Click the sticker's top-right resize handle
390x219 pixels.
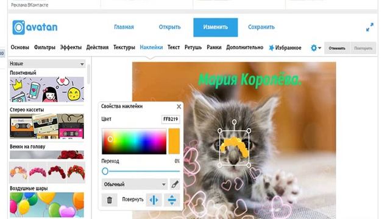point(249,131)
